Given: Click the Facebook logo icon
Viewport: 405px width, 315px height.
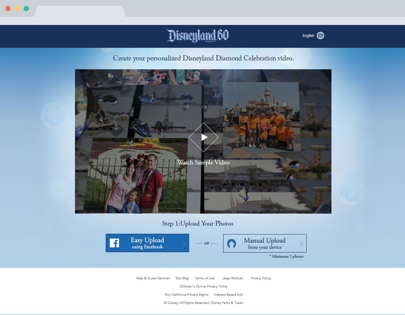Looking at the screenshot, I should [x=114, y=243].
